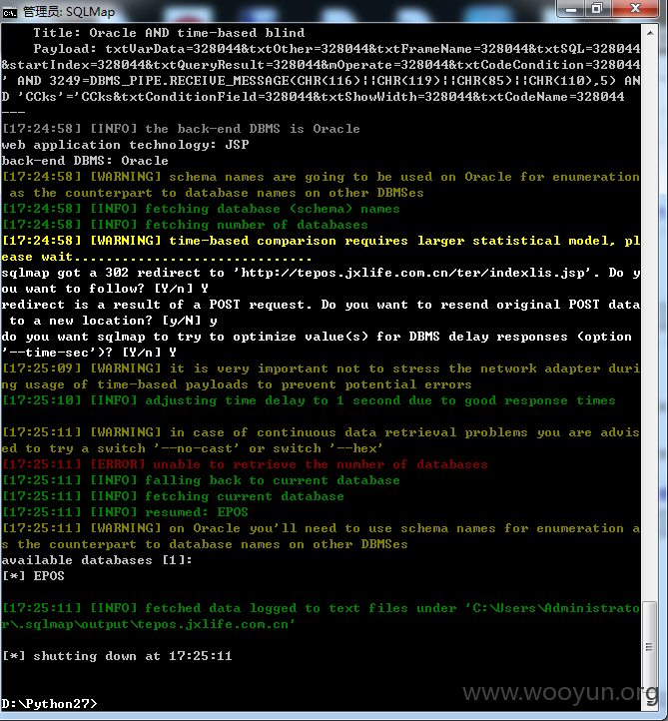Image resolution: width=668 pixels, height=721 pixels.
Task: Click 'time-based comparison requires larger statistical model' warning
Action: click(321, 249)
